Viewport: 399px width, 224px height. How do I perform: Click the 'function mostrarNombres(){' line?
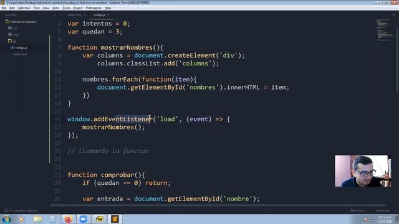click(115, 47)
